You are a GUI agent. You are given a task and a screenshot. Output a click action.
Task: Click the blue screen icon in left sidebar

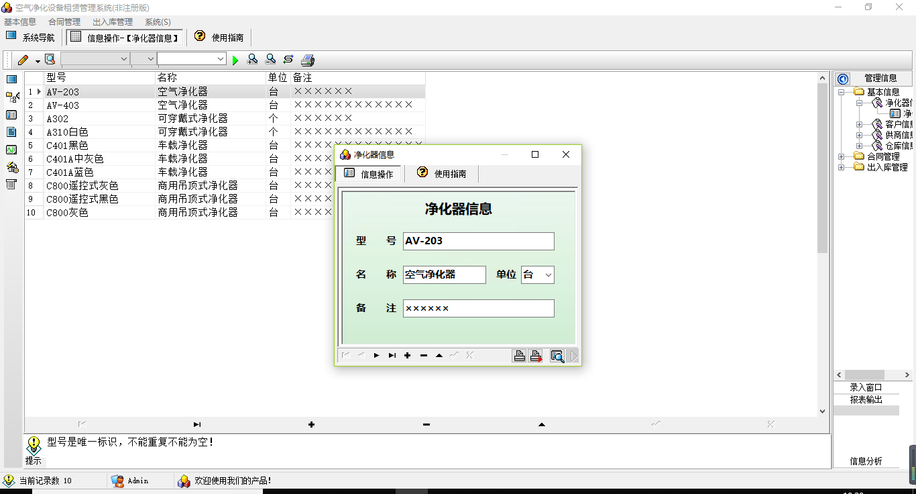(11, 79)
